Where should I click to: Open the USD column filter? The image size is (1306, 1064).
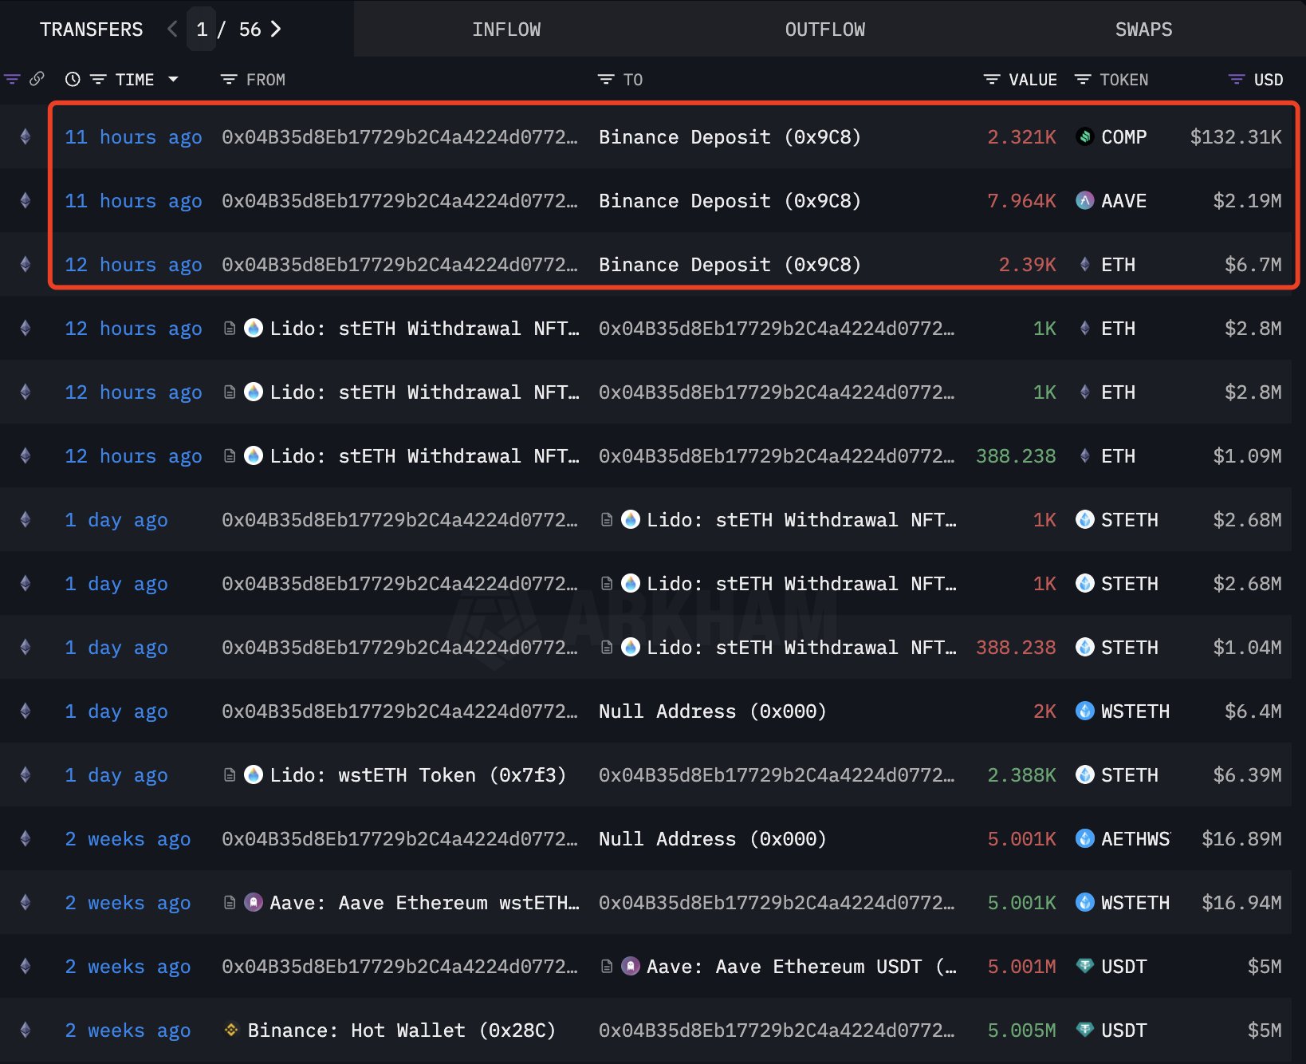coord(1236,79)
